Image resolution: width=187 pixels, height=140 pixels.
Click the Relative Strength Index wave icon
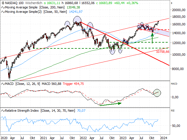pos(3,111)
